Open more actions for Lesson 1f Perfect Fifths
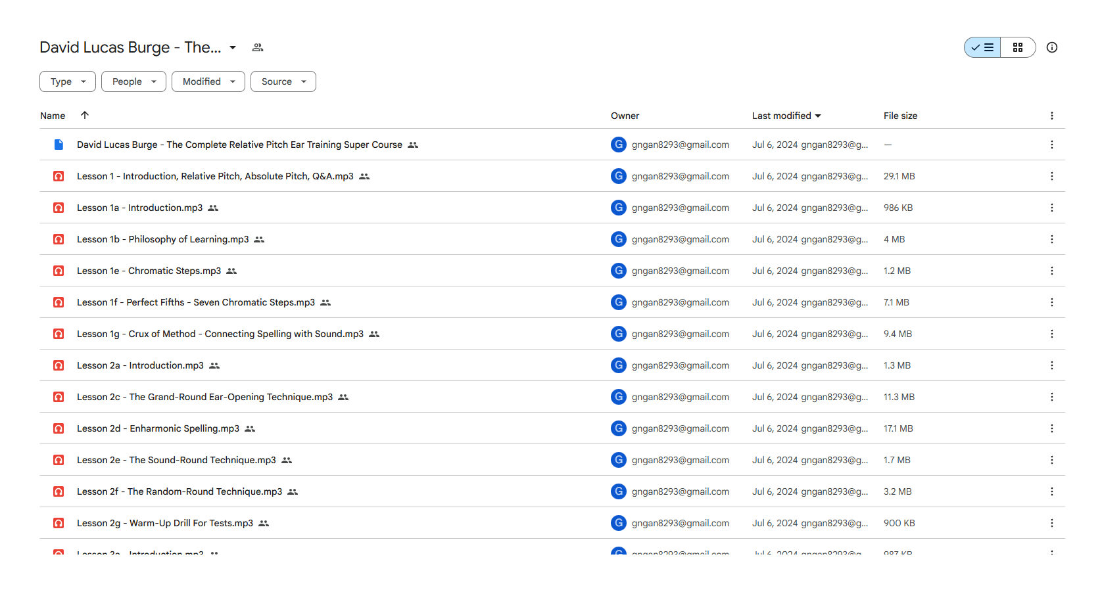The image size is (1102, 590). point(1052,302)
